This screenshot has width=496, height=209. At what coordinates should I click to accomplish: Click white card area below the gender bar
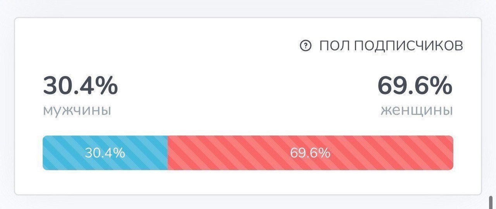(x=248, y=182)
